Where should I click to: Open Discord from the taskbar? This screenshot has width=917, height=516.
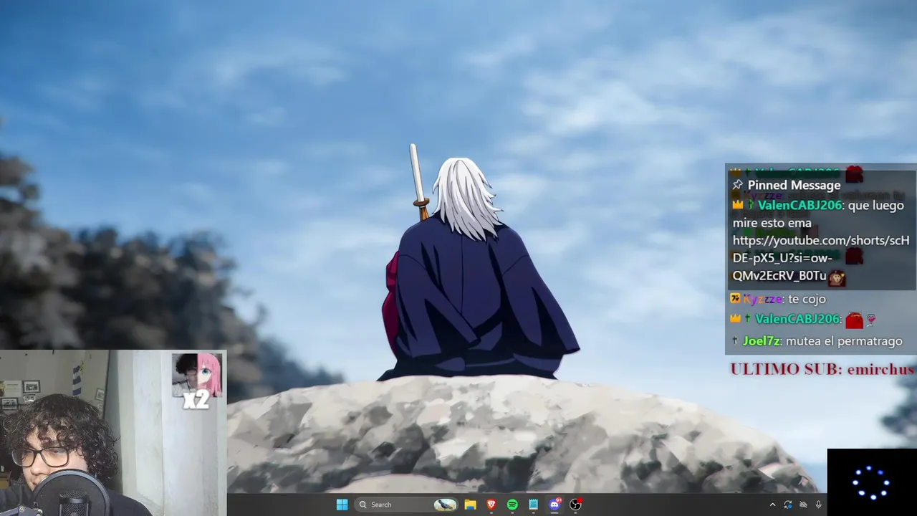tap(554, 505)
